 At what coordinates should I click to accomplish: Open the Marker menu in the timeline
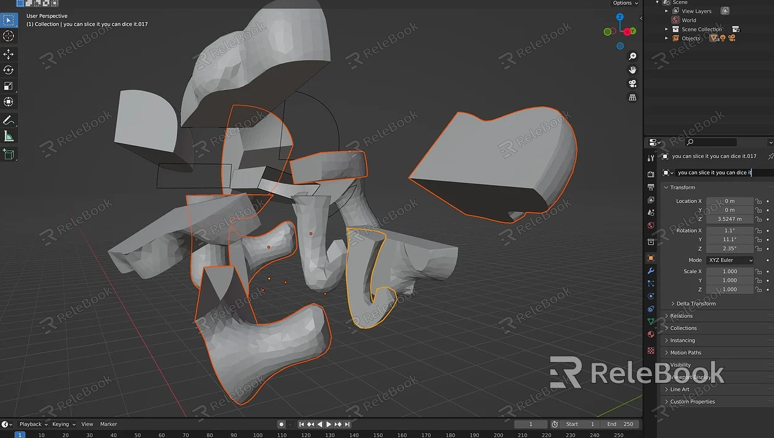(x=108, y=424)
